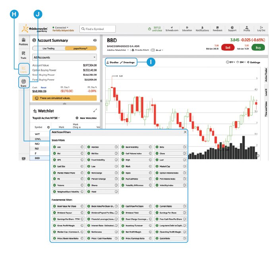Screen dimensions: 278x253
Task: Show info for the Net Income filter
Action: pos(116,232)
